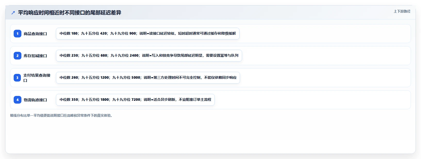
Task: Click the 上下游路径 label
Action: click(402, 11)
